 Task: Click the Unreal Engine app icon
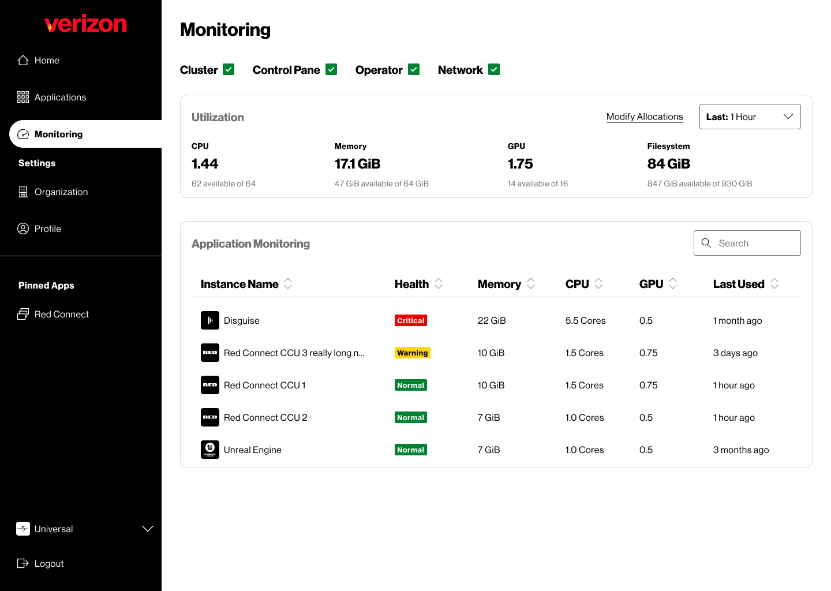210,450
